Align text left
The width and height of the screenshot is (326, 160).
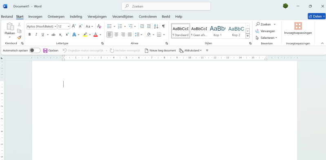click(x=110, y=35)
